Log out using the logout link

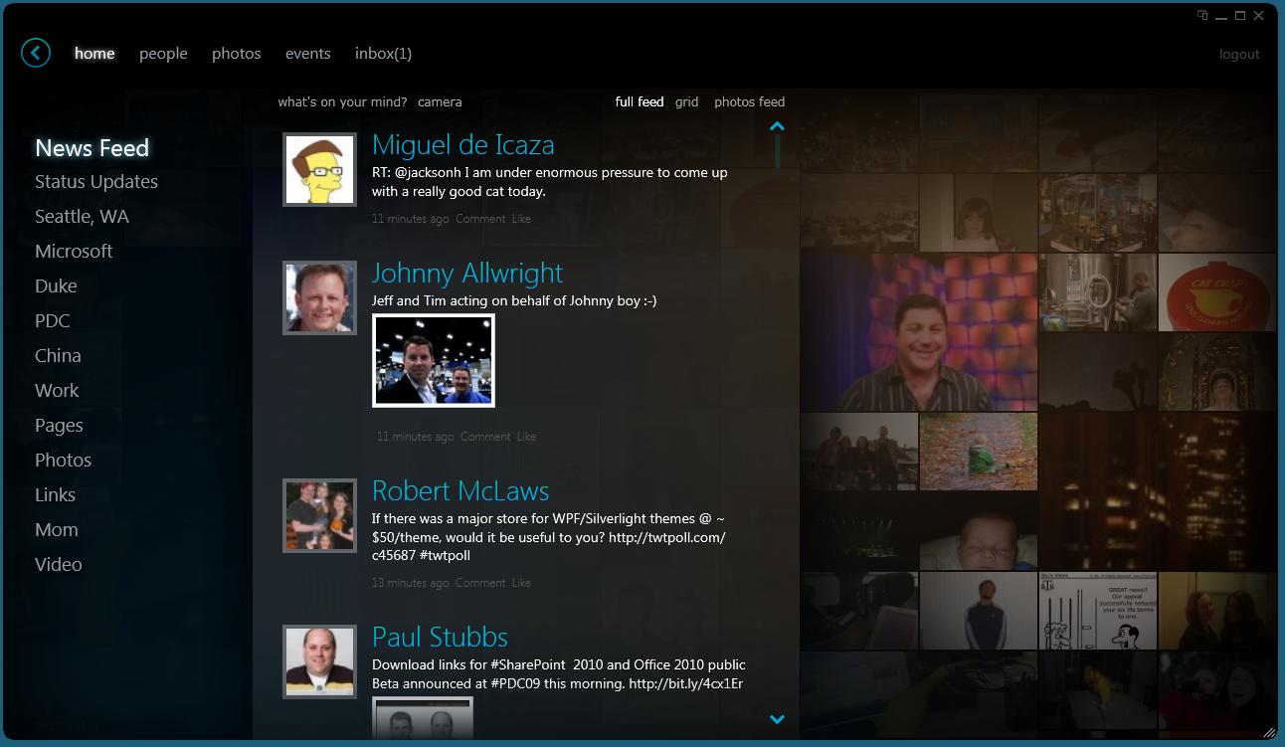coord(1239,55)
